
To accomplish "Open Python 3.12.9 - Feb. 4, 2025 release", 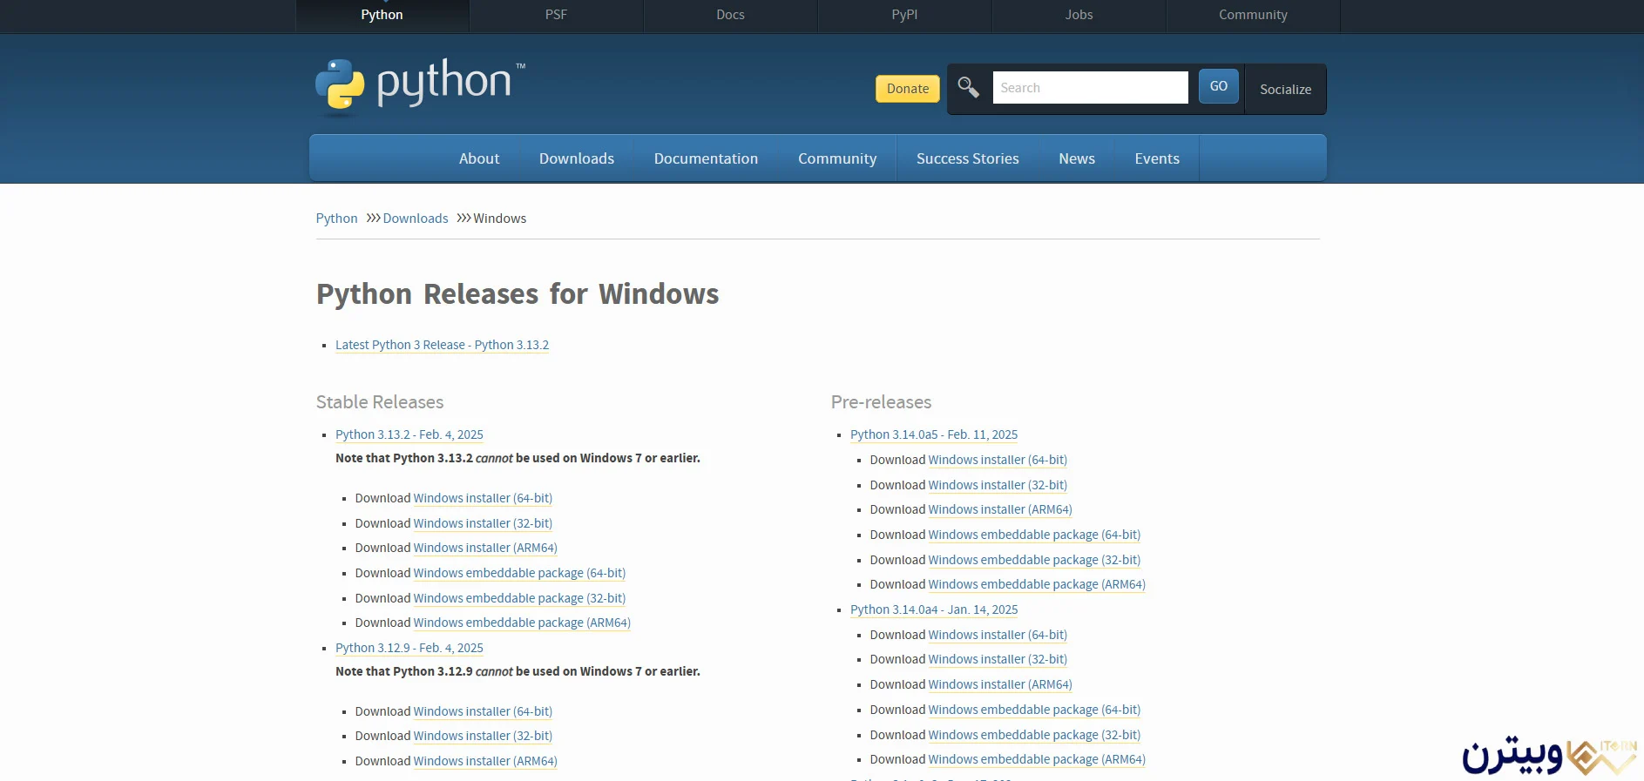I will (x=409, y=648).
